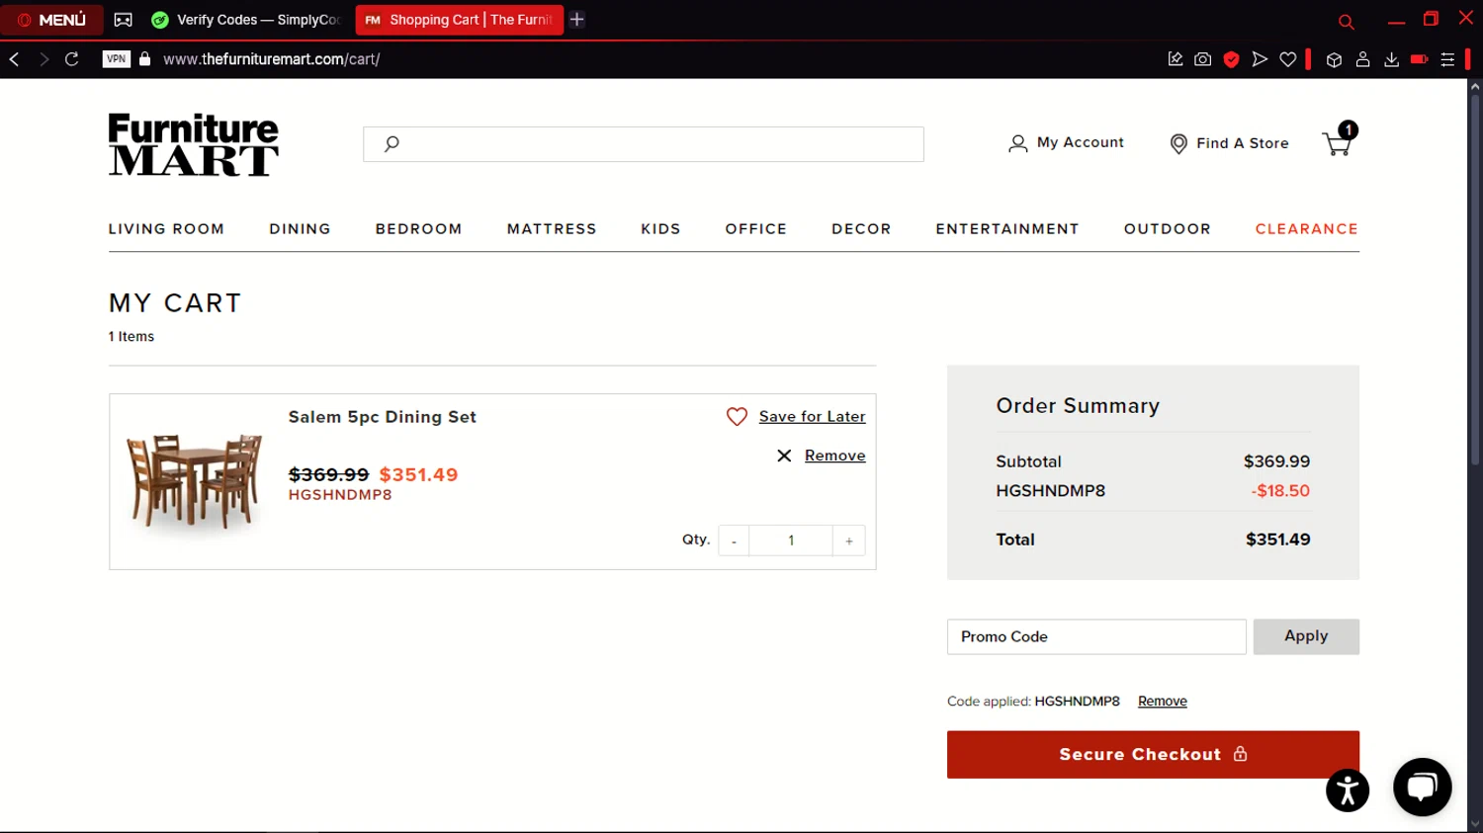Decrease quantity with the minus button
This screenshot has width=1483, height=833.
click(x=734, y=541)
